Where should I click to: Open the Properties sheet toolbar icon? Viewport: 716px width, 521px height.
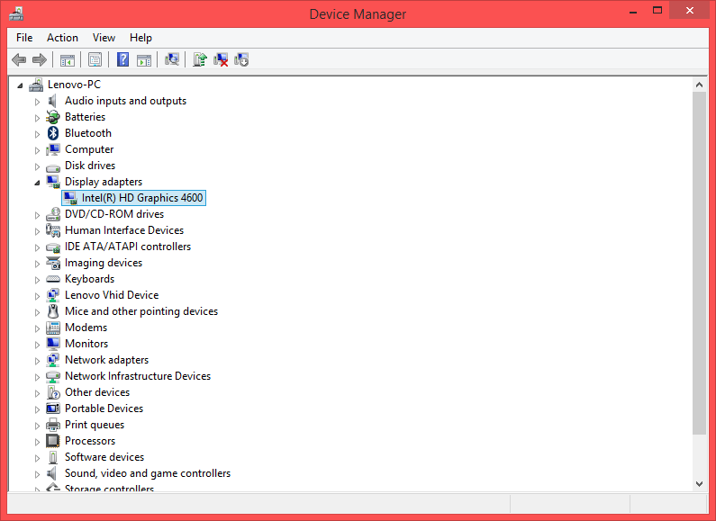click(x=95, y=59)
